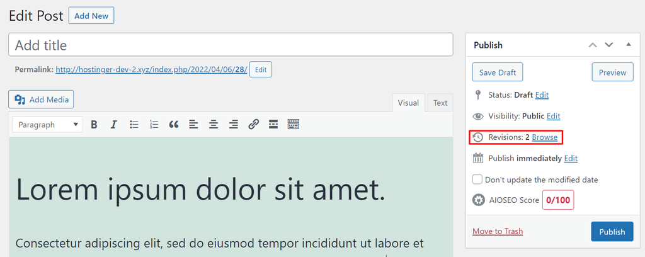Apply italic formatting to text

(x=114, y=125)
